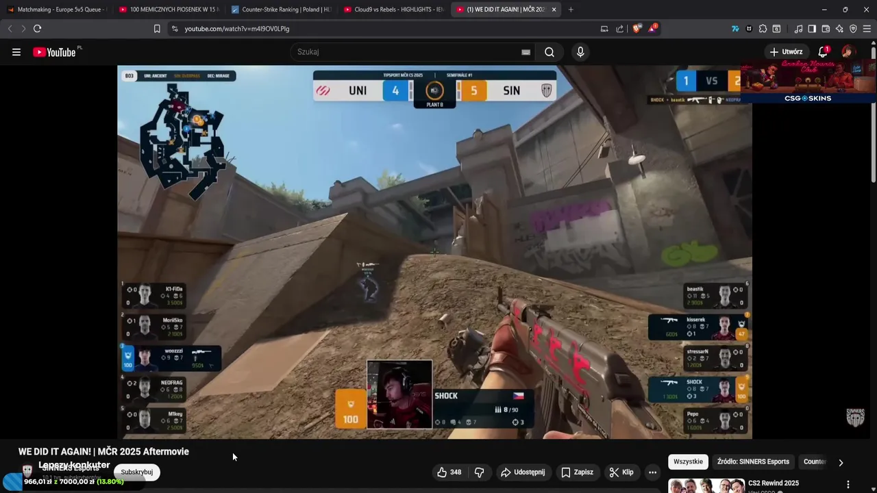Viewport: 877px width, 493px height.
Task: Dislike the video
Action: [x=480, y=472]
